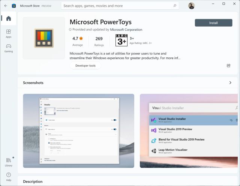
Task: Open the Library in the sidebar
Action: coord(9,162)
